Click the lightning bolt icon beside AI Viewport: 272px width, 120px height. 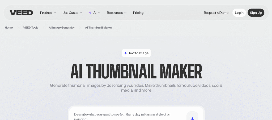90,13
